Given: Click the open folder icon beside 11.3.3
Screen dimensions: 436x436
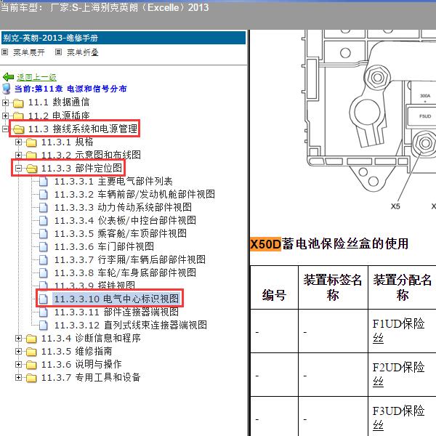Looking at the screenshot, I should (x=32, y=169).
